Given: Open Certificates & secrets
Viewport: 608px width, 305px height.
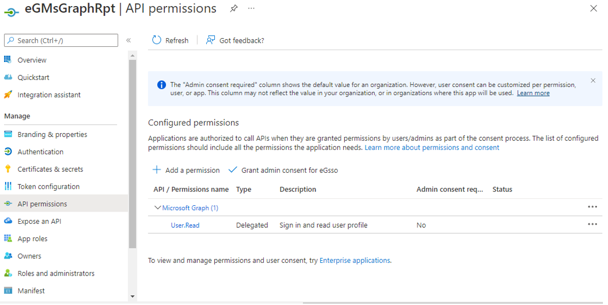Looking at the screenshot, I should [50, 169].
